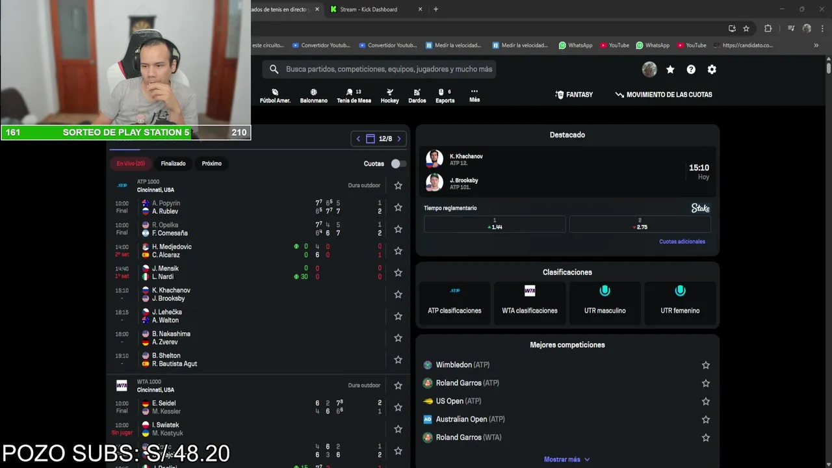Favorite the WTA 1000 Cincinnati tournament
Viewport: 832px width, 468px height.
pos(398,385)
